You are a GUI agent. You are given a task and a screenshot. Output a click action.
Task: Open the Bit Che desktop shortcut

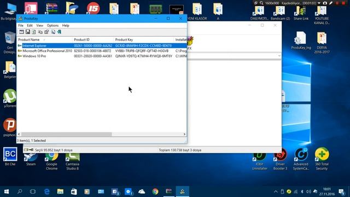click(x=10, y=157)
